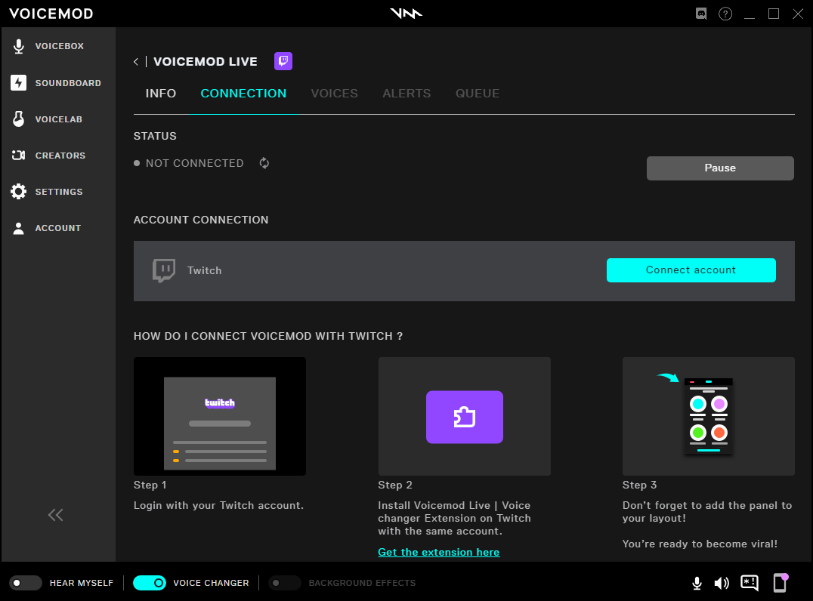
Task: Select the Connection tab
Action: coord(244,94)
